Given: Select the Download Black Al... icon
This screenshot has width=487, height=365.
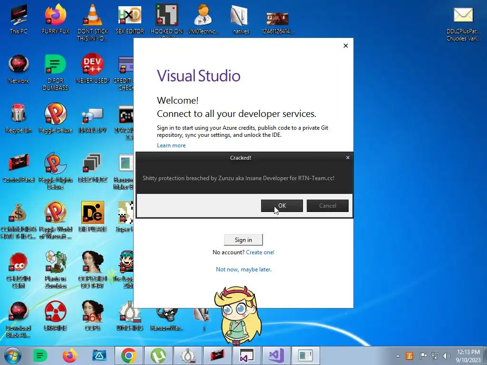Looking at the screenshot, I should point(19,320).
